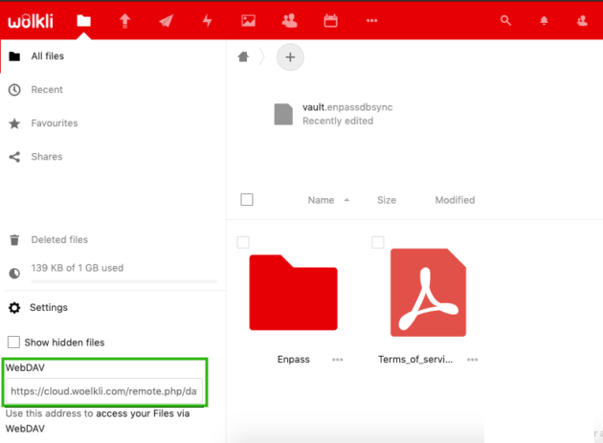The image size is (603, 443).
Task: Click the WebDAV URL input field
Action: [103, 391]
